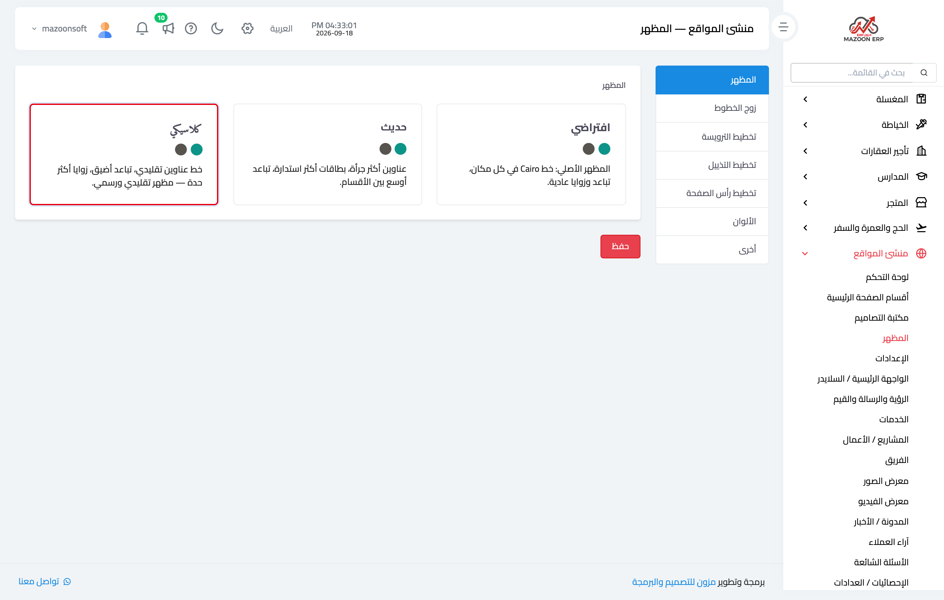Screen dimensions: 944x600
Task: Switch to the تخطيط التذييل tab
Action: click(x=712, y=165)
